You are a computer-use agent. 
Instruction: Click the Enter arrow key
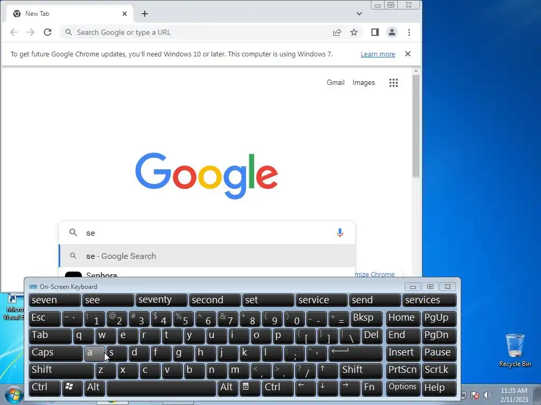356,353
